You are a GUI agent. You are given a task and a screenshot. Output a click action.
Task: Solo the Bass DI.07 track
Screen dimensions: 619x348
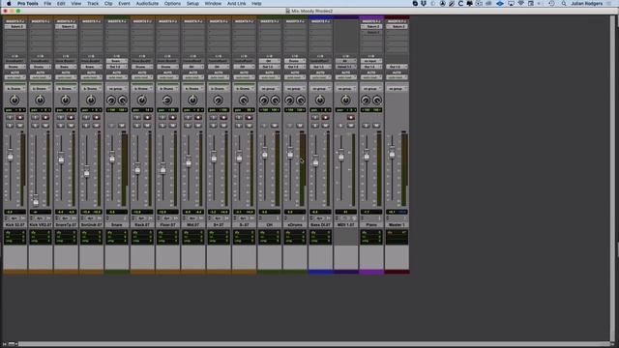(x=315, y=126)
